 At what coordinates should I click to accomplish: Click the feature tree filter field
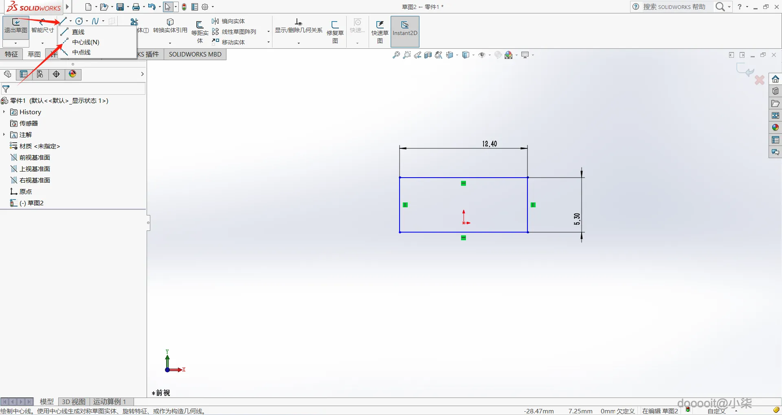(x=73, y=89)
